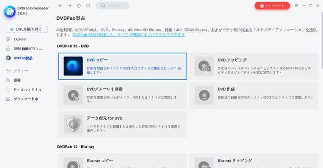
Task: Click the DVD リッピング description text
Action: (264, 70)
